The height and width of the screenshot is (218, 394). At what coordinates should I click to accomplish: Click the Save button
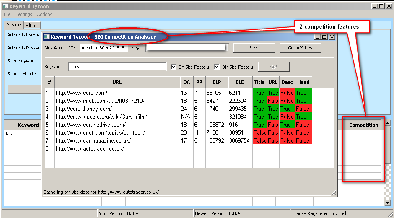point(254,48)
